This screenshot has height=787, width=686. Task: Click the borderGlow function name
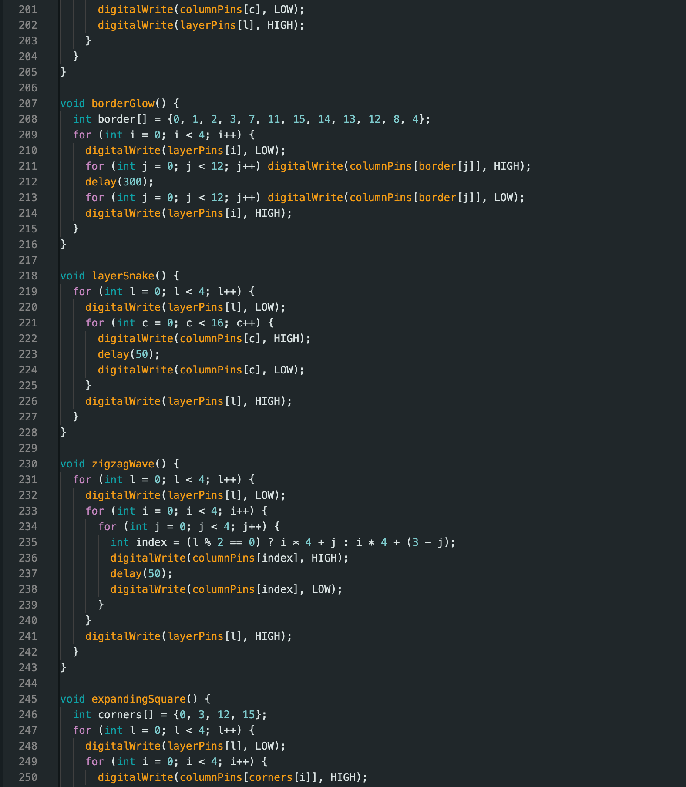point(123,104)
